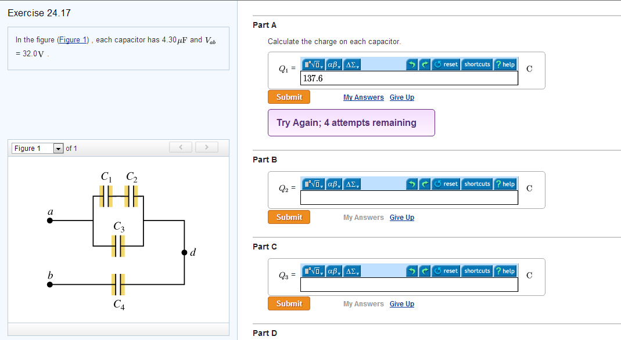Click the C3 capacitor label in figure

tap(119, 226)
